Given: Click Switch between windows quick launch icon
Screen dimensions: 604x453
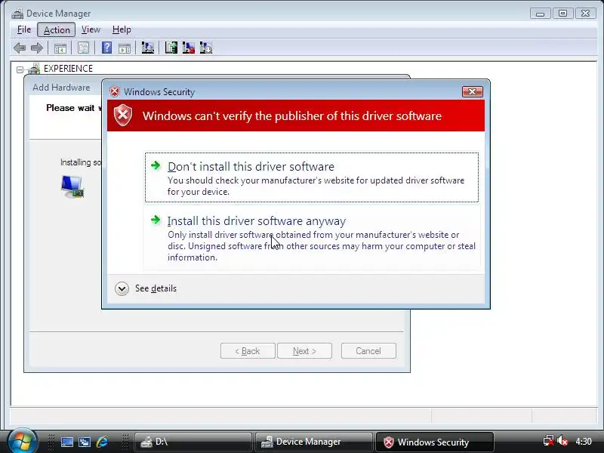Looking at the screenshot, I should coord(85,442).
